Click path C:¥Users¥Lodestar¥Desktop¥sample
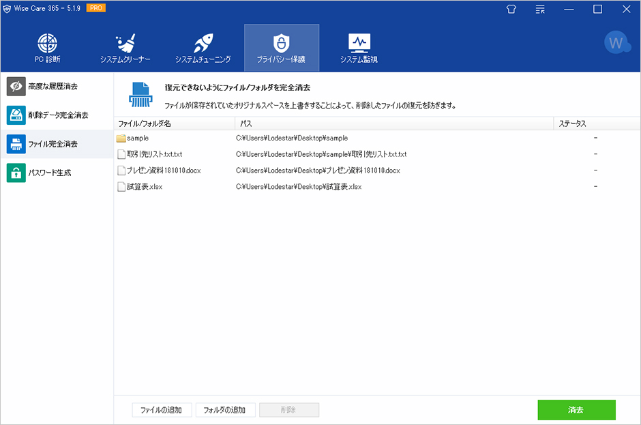 pyautogui.click(x=292, y=138)
